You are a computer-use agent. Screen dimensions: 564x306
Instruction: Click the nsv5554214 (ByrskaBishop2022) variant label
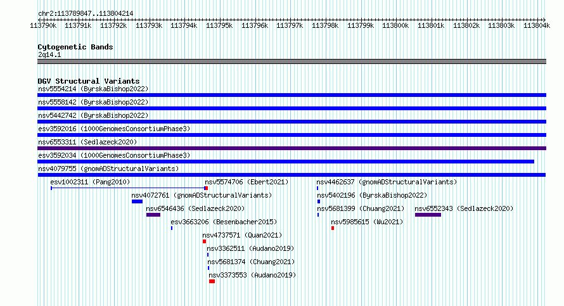click(x=93, y=89)
